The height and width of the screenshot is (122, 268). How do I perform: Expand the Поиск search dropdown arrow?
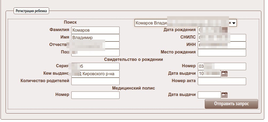point(234,23)
